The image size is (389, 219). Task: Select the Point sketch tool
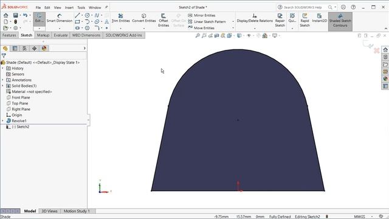coord(107,28)
